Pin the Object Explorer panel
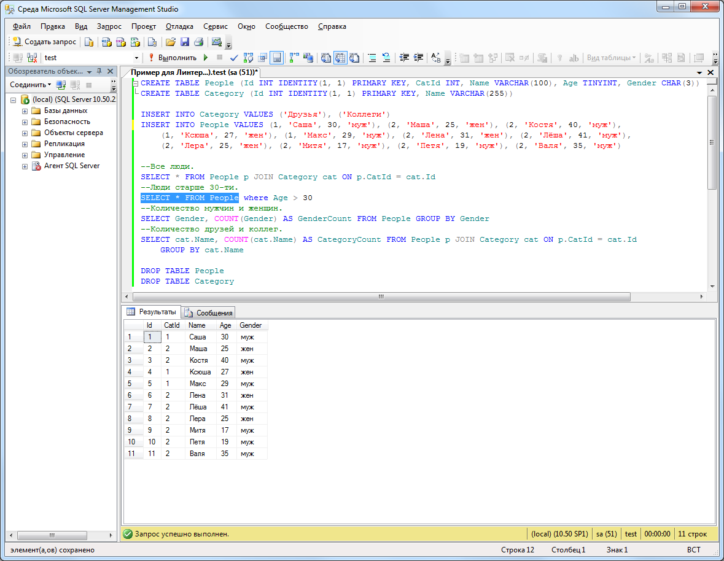 pos(99,72)
